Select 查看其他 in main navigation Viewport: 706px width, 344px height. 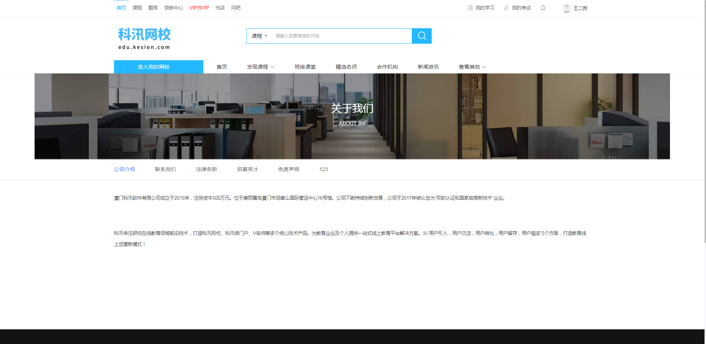coord(469,67)
